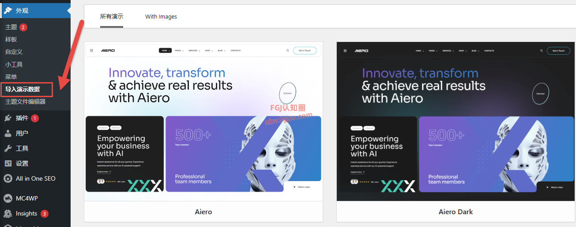
Task: Click the Tools wrench icon
Action: click(8, 148)
